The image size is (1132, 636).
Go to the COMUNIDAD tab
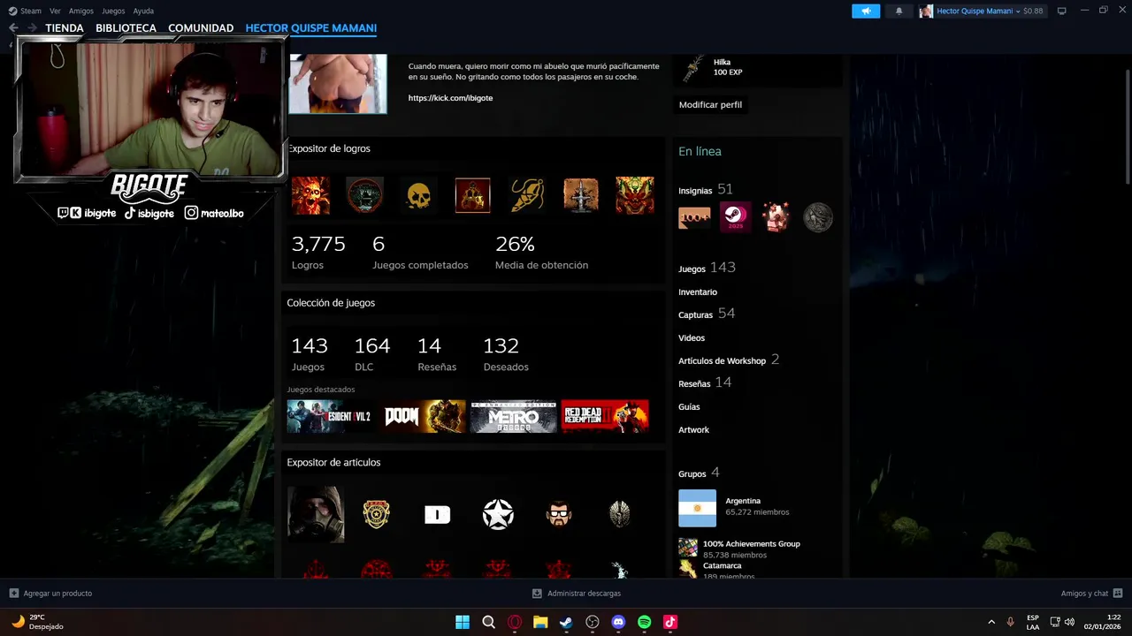[x=201, y=28]
